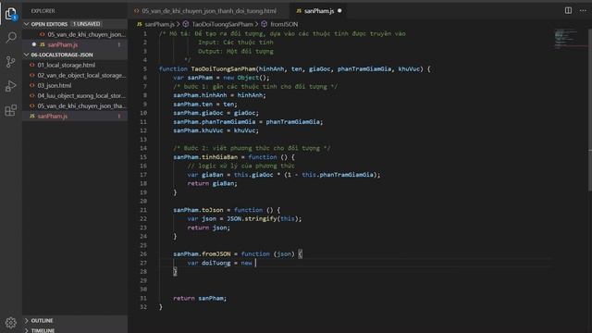This screenshot has height=333, width=592.
Task: Click the code minimap preview
Action: pos(566,38)
